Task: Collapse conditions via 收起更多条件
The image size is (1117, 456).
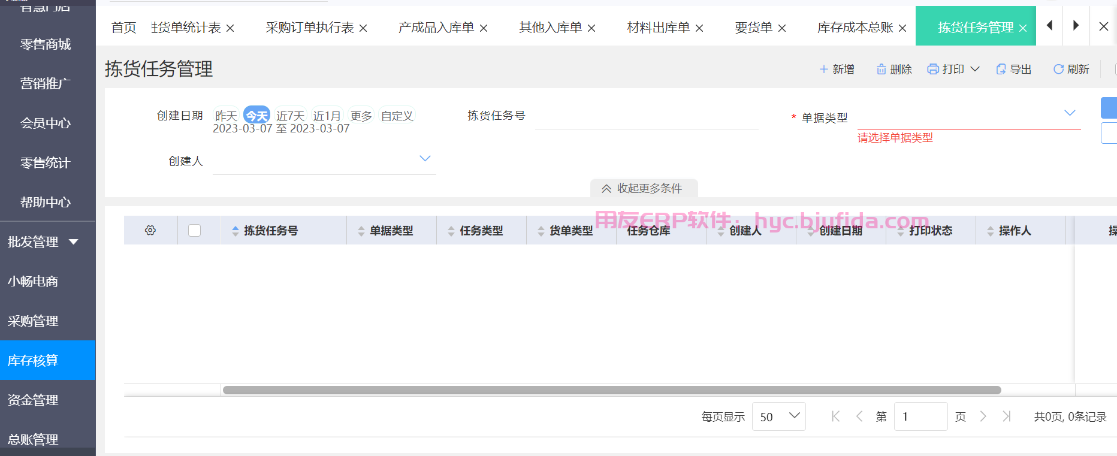Action: coord(644,188)
